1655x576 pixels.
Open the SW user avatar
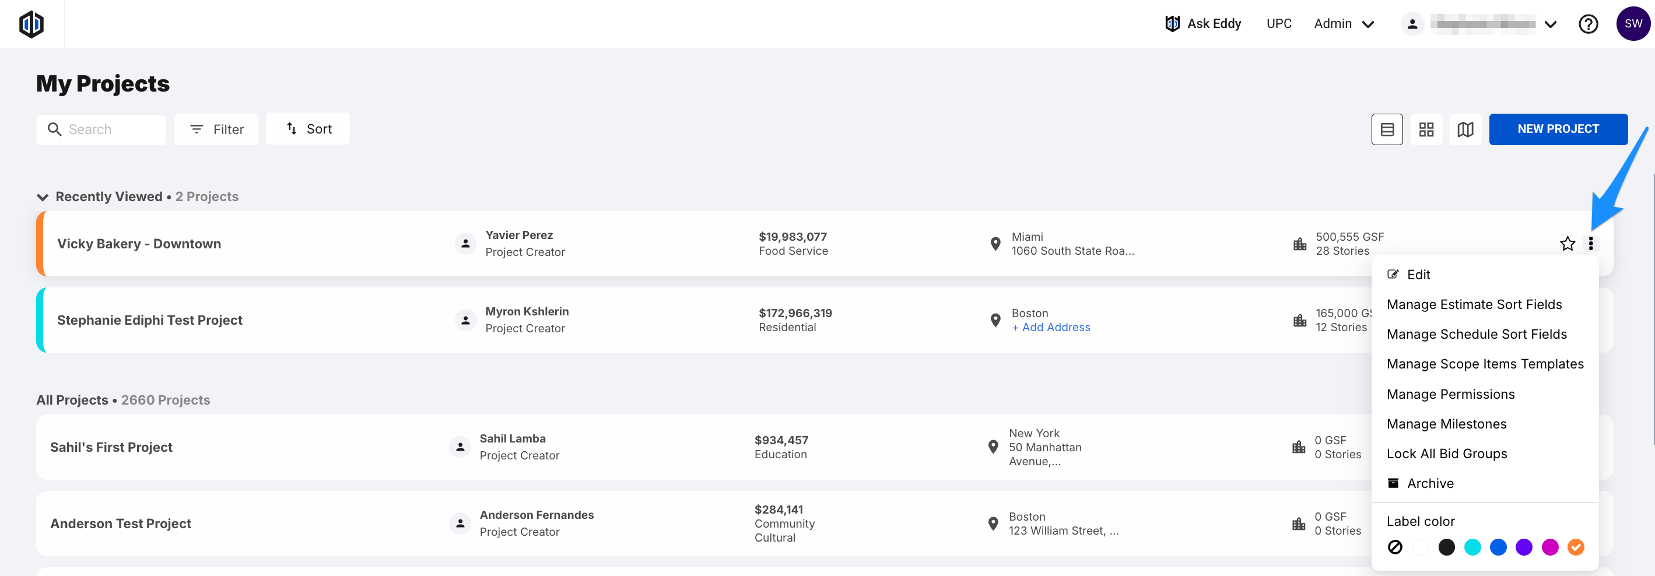click(x=1632, y=24)
